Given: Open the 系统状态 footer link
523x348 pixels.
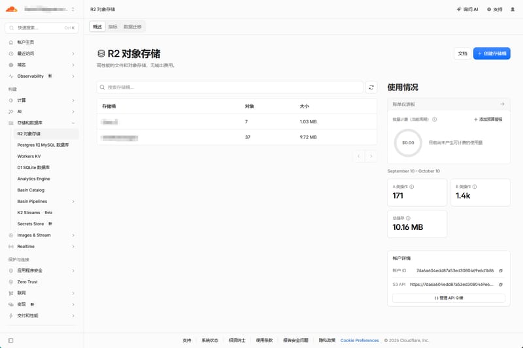Looking at the screenshot, I should 210,340.
